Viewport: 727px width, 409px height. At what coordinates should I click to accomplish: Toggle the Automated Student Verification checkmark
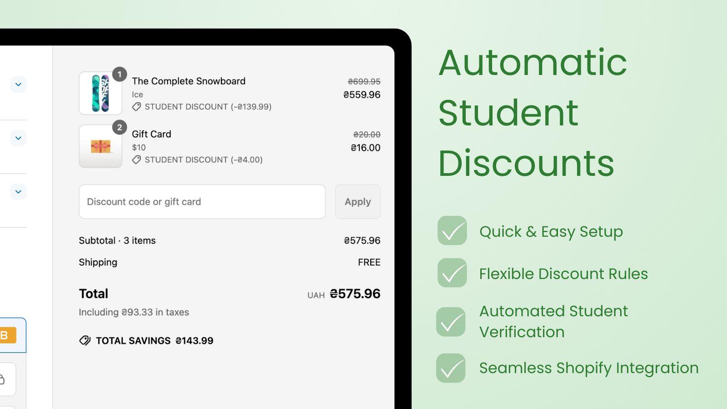[x=451, y=321]
